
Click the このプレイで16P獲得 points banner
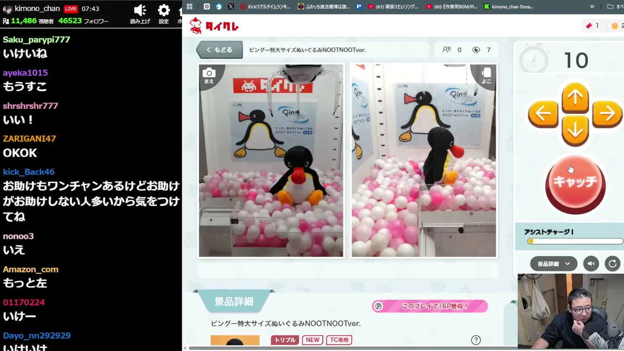(x=429, y=306)
